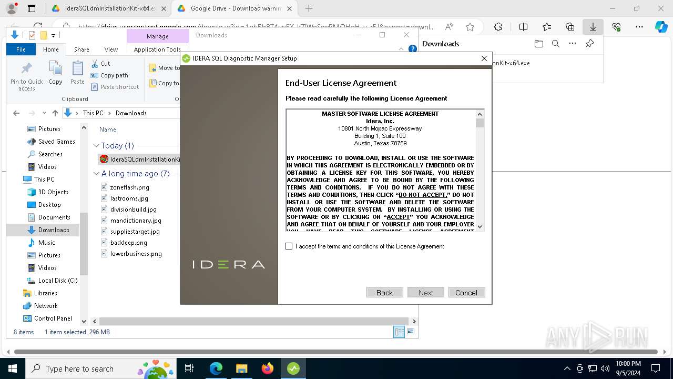Click the Paste ribbon icon
The width and height of the screenshot is (673, 379).
pyautogui.click(x=77, y=73)
